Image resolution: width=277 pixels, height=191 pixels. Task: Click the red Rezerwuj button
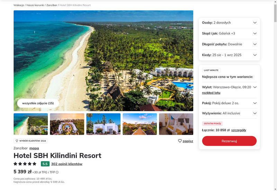pyautogui.click(x=229, y=141)
